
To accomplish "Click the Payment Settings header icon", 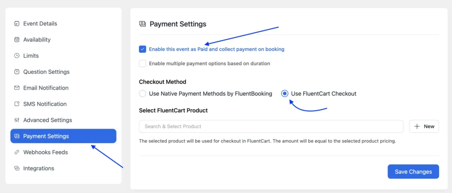I will point(143,24).
